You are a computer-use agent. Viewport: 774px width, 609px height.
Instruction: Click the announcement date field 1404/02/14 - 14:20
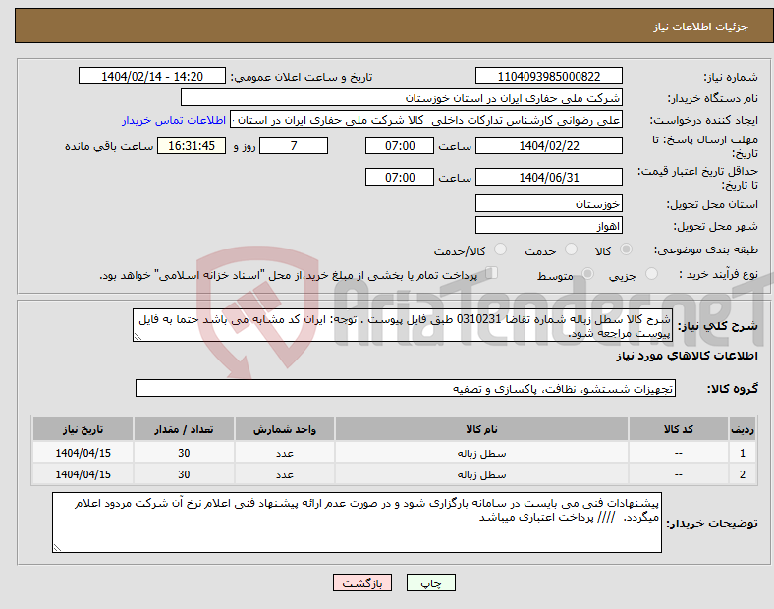pyautogui.click(x=152, y=76)
